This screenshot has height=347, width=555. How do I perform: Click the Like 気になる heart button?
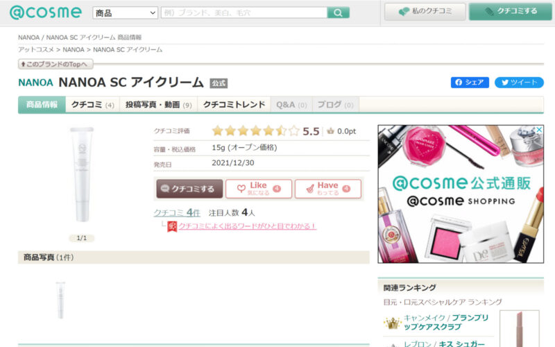point(259,189)
